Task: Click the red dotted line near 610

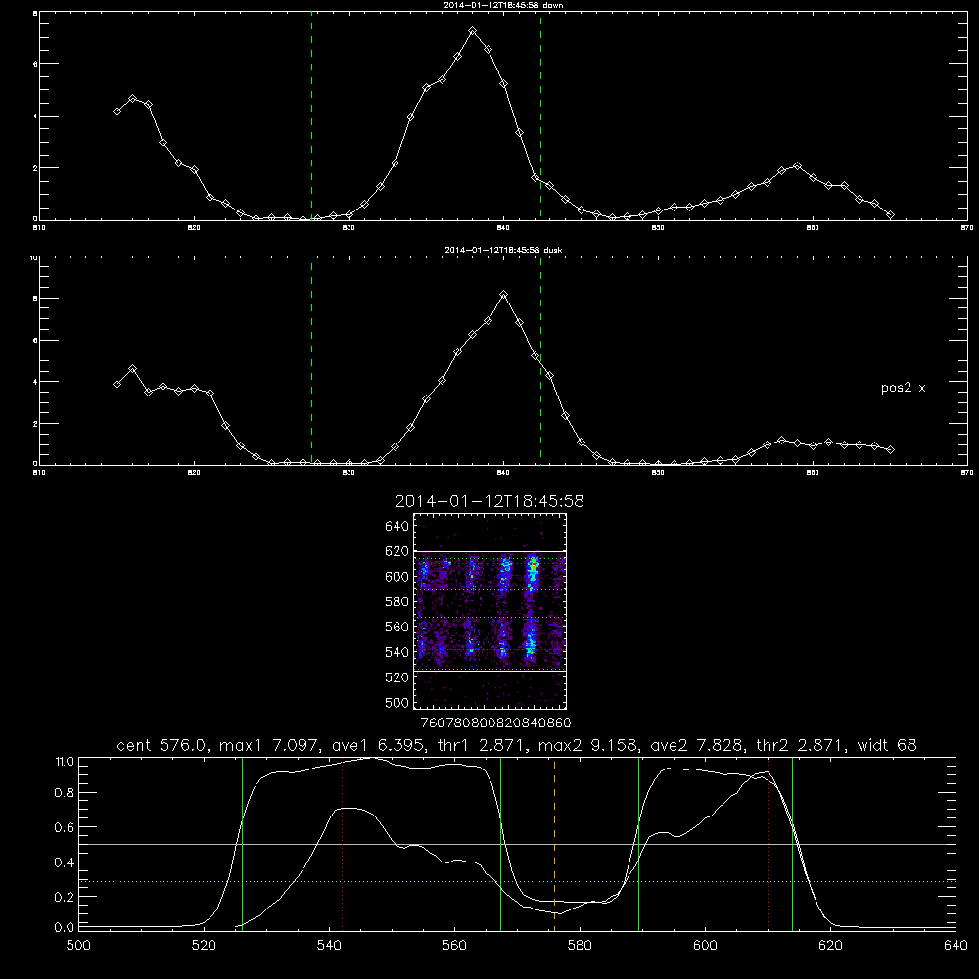Action: pos(768,844)
